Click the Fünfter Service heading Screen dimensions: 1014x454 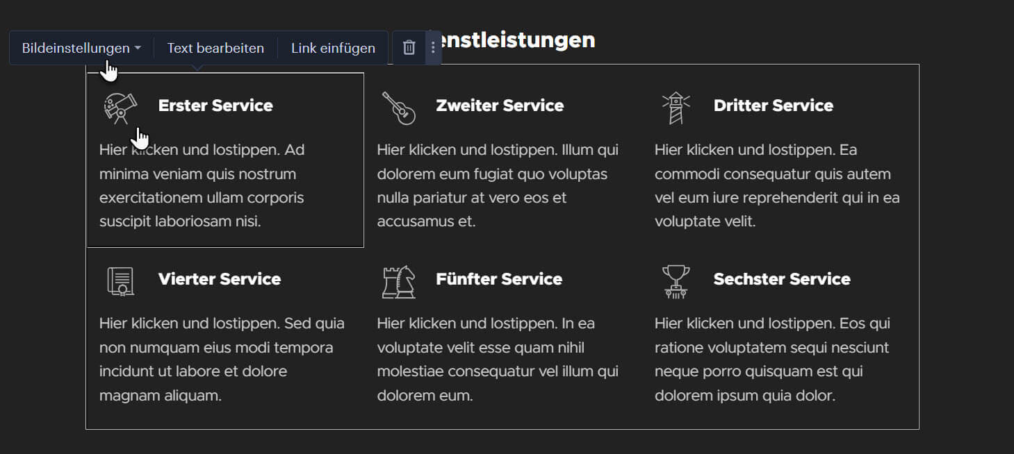(x=499, y=279)
